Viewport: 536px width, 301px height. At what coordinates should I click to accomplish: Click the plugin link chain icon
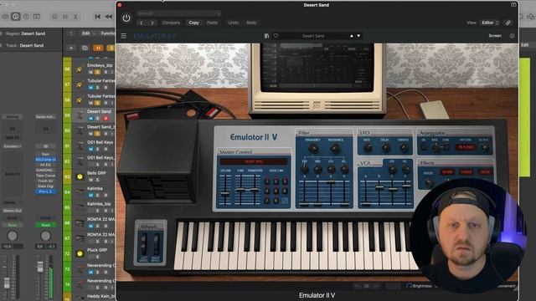tap(508, 23)
